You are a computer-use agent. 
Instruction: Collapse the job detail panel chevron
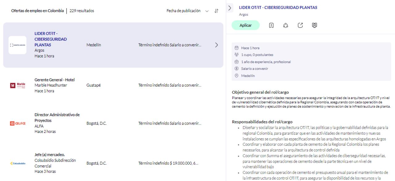[230, 8]
